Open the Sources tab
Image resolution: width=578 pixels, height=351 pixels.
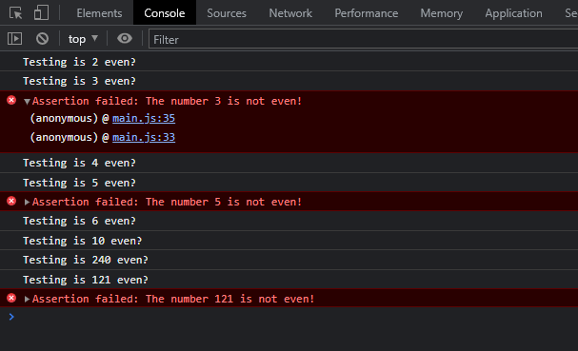click(x=227, y=13)
